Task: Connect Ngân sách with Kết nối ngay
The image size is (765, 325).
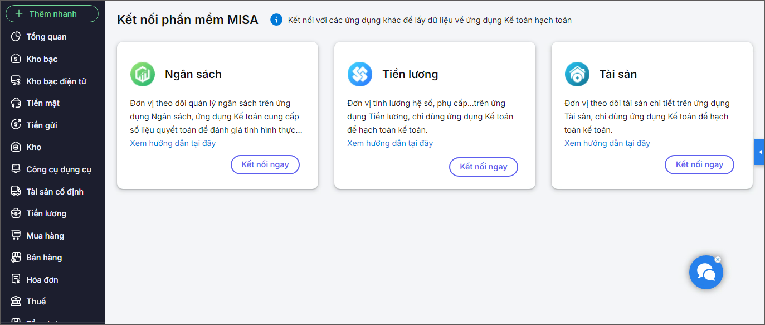Action: pyautogui.click(x=265, y=164)
